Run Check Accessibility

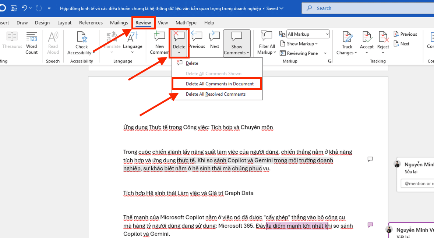81,43
